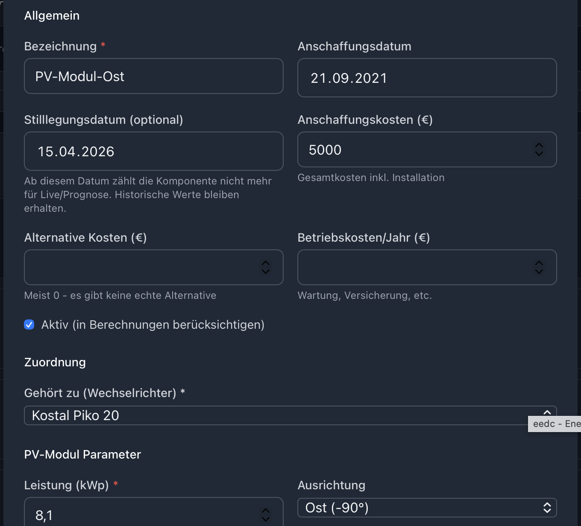Click the year 2021 in Anschaffungsdatum
Screen dimensions: 581x526
pos(371,79)
